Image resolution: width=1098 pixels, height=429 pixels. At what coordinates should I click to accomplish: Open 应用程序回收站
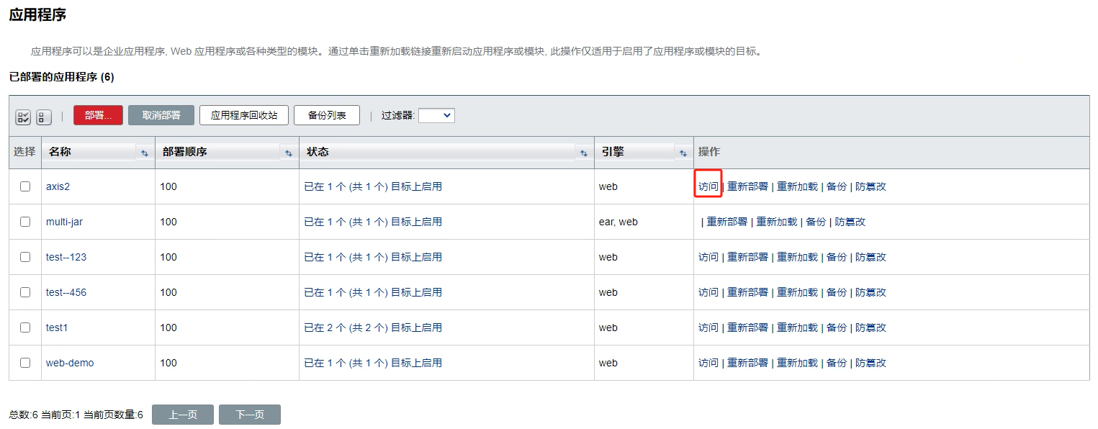click(x=244, y=115)
